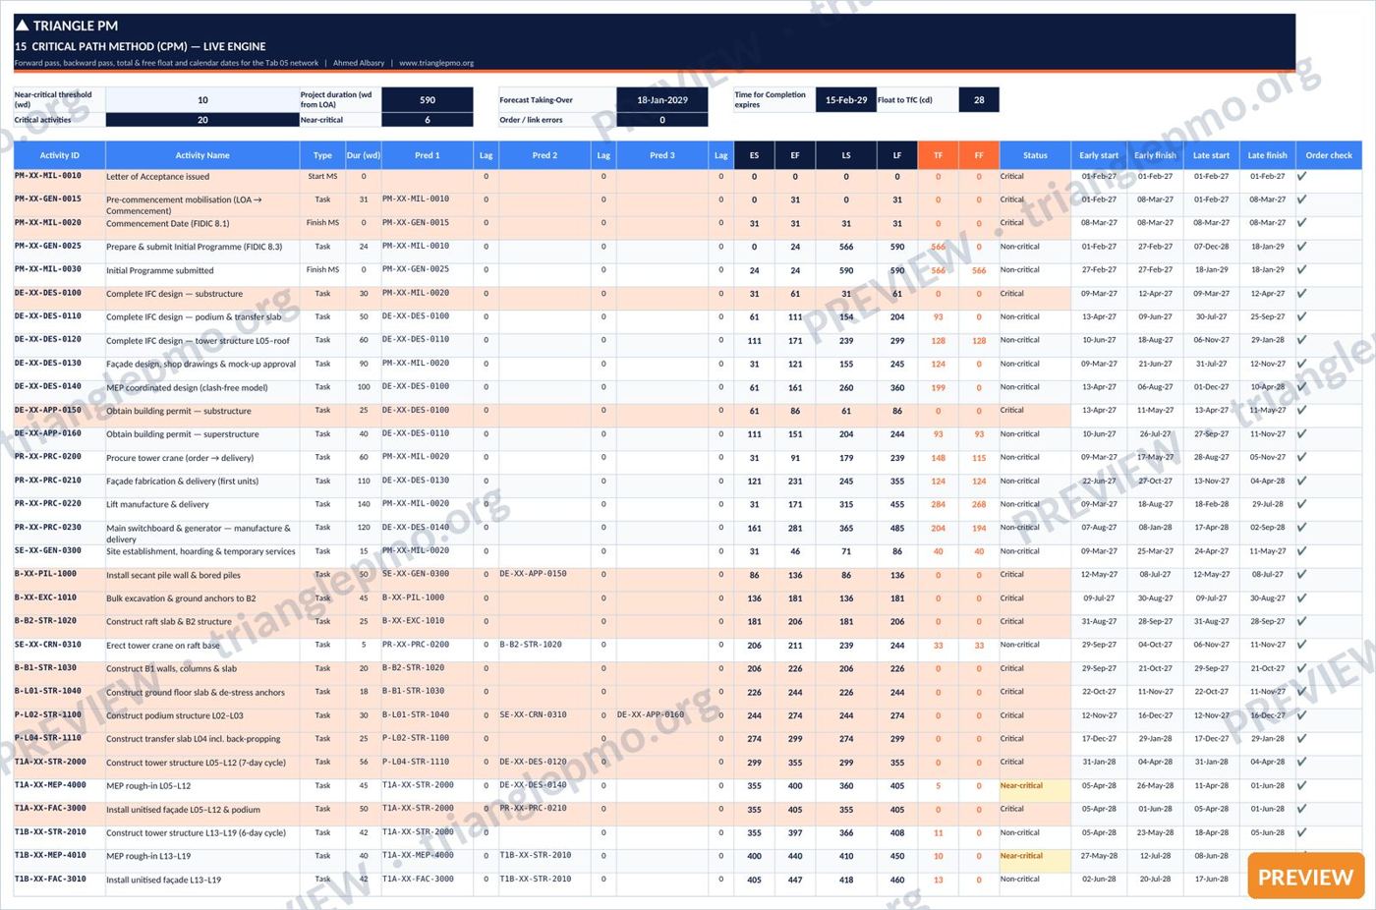Click the Critical activities count 20
Screen dimensions: 1376x910
(202, 120)
